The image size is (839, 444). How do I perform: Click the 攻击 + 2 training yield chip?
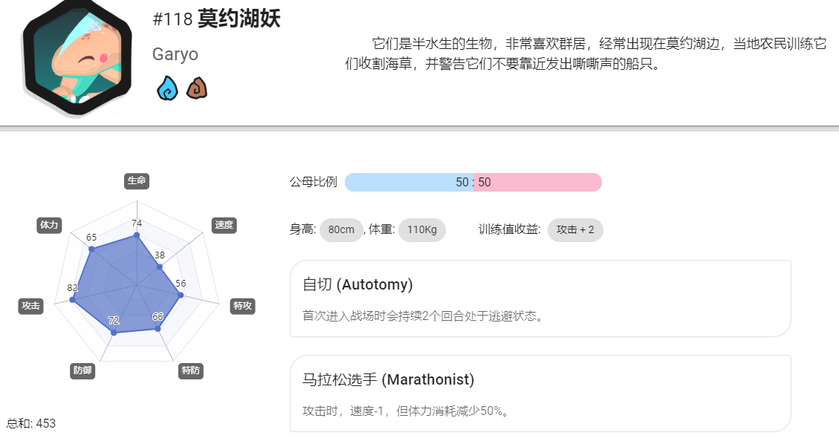tap(575, 229)
